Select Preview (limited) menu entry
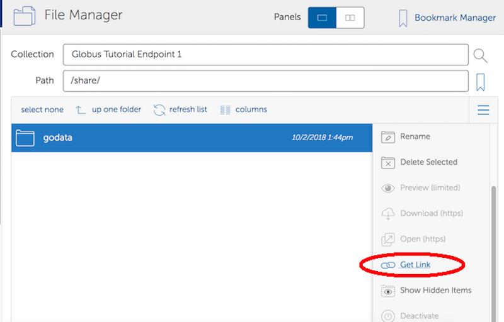 (430, 187)
